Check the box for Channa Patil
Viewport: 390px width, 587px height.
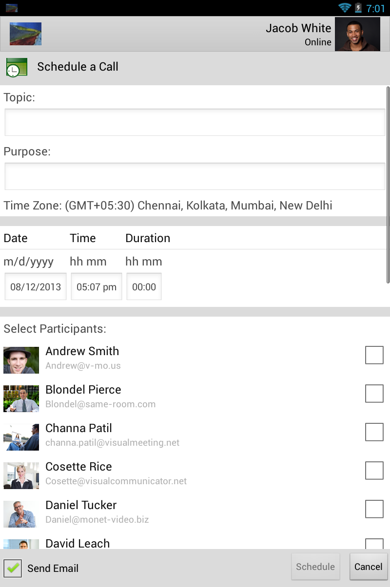374,432
